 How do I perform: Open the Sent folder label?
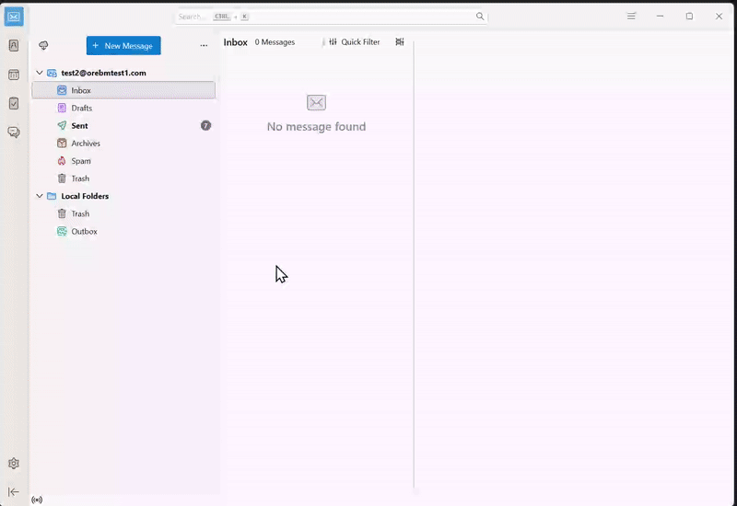pos(79,125)
